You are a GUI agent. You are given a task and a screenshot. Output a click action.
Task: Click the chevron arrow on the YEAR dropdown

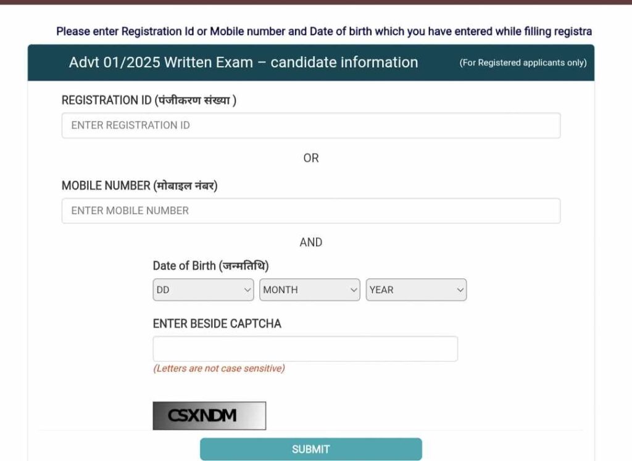pyautogui.click(x=460, y=289)
